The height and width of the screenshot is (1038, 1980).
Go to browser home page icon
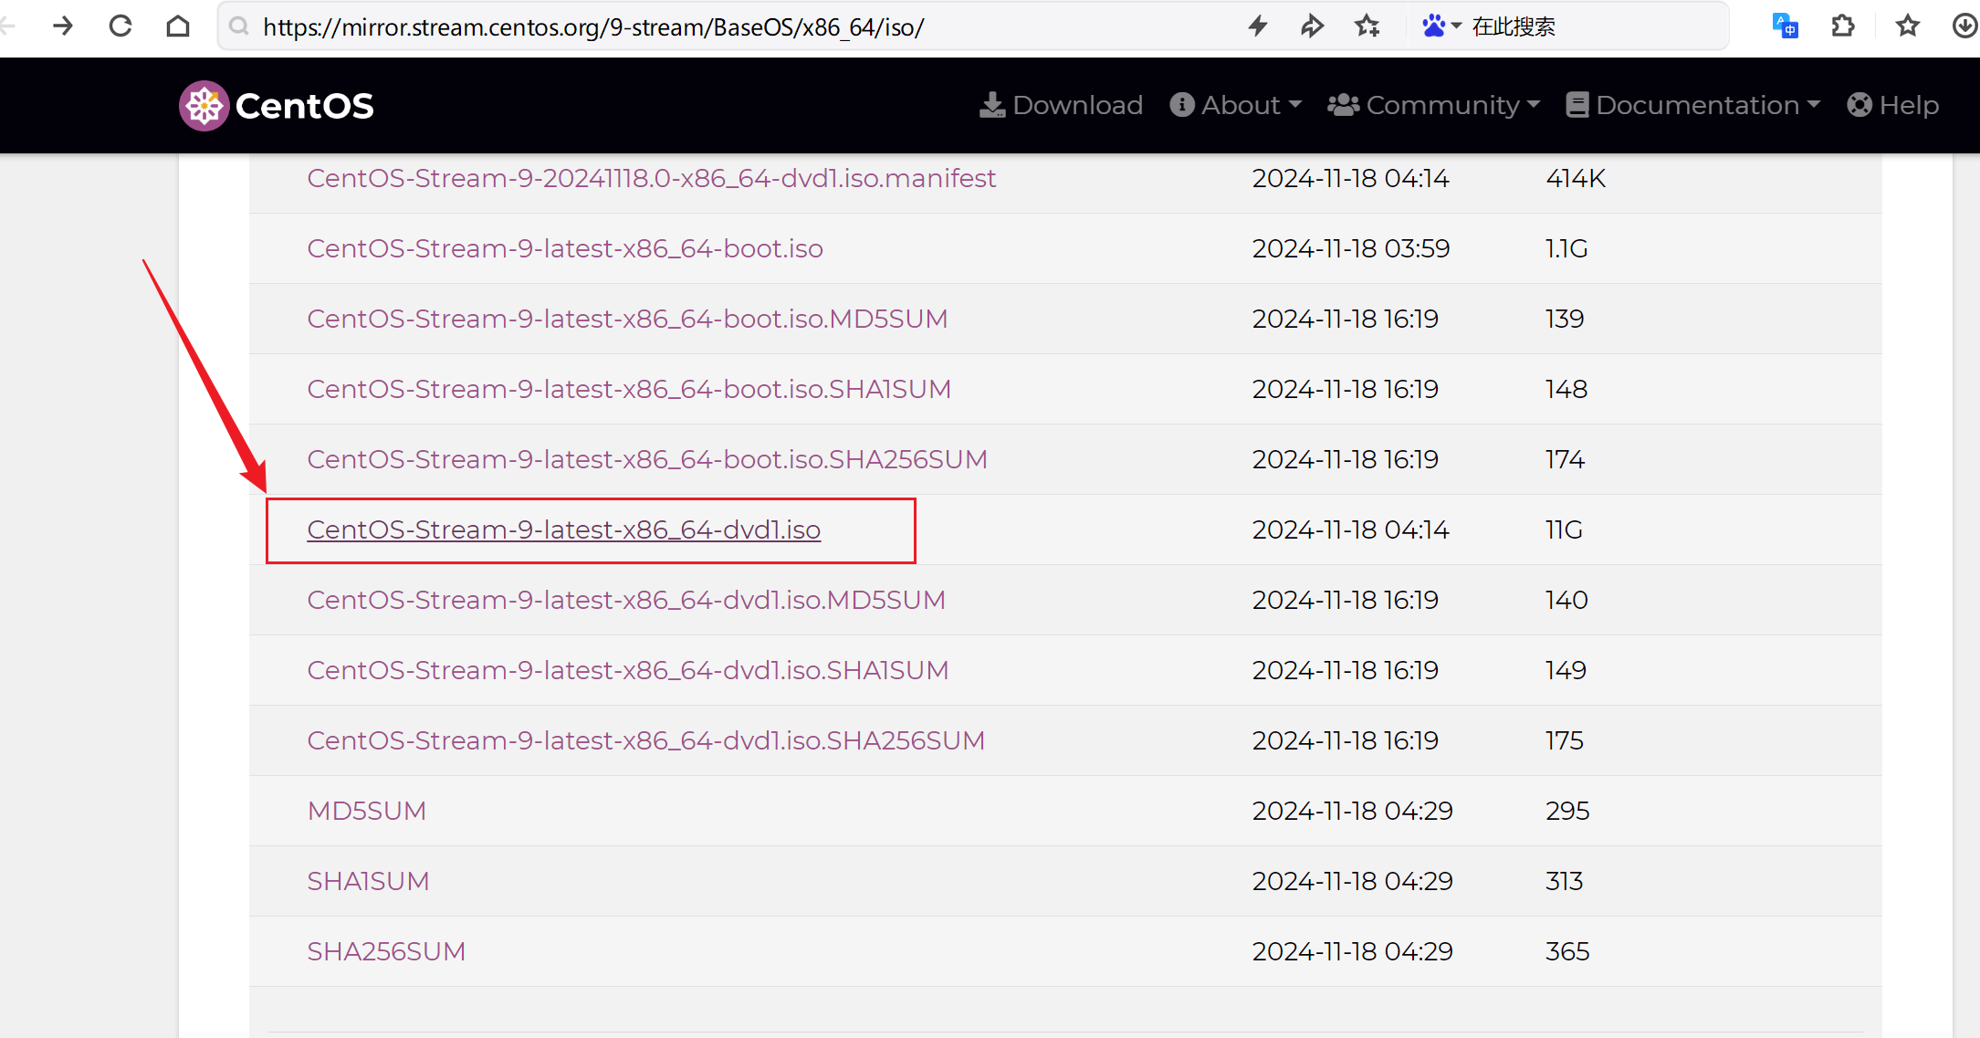(x=178, y=26)
